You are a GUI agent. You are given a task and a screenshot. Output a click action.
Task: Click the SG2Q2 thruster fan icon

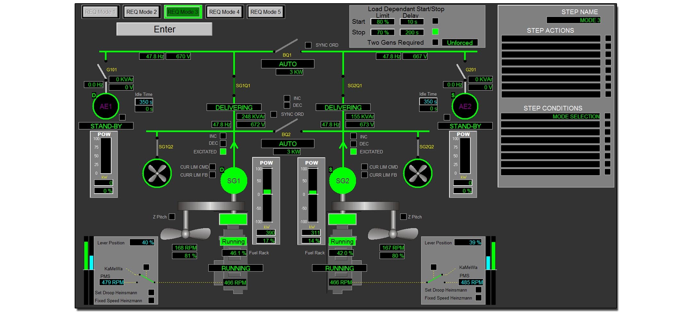pyautogui.click(x=418, y=173)
